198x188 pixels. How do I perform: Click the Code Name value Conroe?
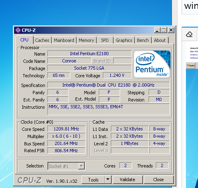pos(69,61)
